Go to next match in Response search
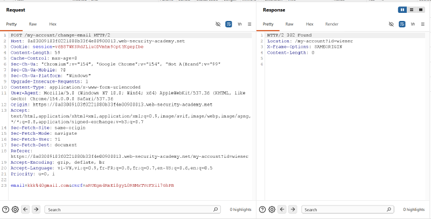431x219 pixels. 293,209
